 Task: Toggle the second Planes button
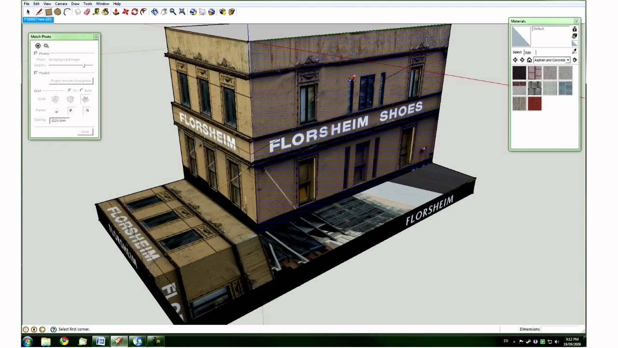pos(71,111)
